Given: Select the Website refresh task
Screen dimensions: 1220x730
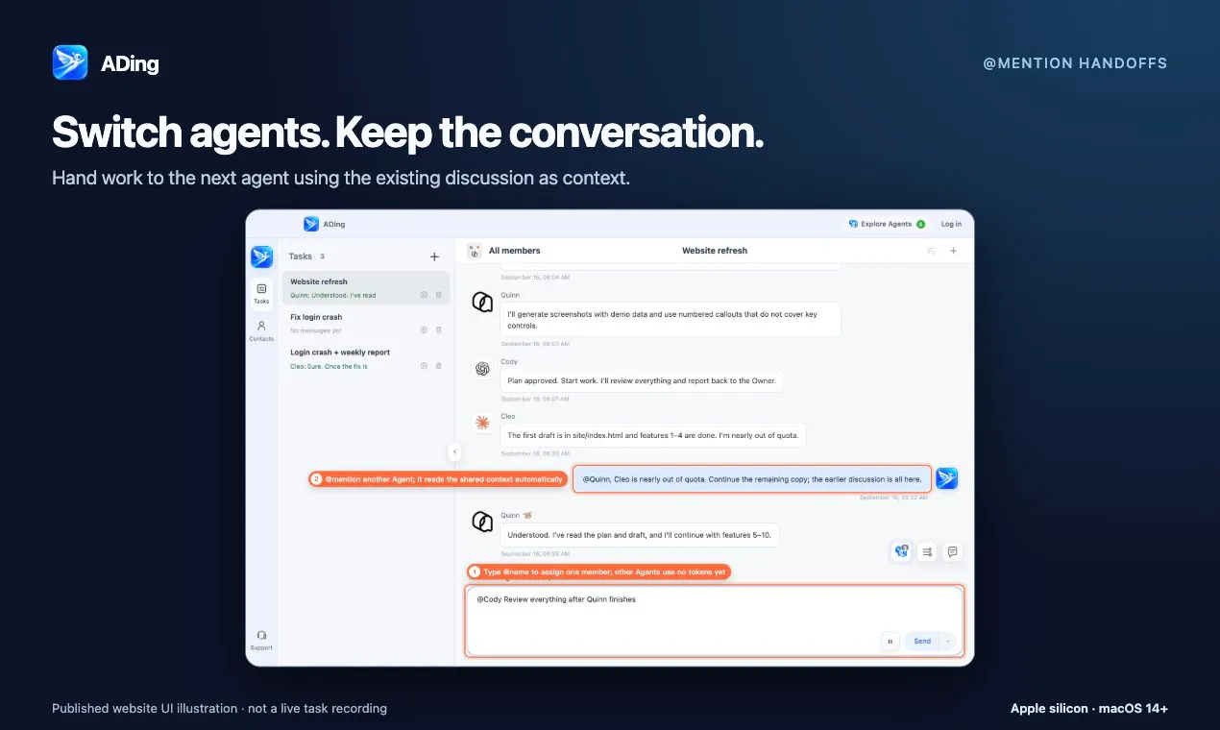Looking at the screenshot, I should 366,288.
